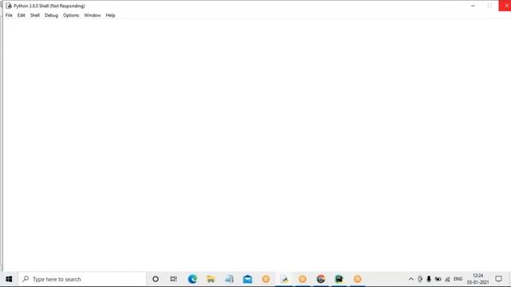Close the not responding Python Shell
Image resolution: width=511 pixels, height=287 pixels.
click(x=505, y=6)
